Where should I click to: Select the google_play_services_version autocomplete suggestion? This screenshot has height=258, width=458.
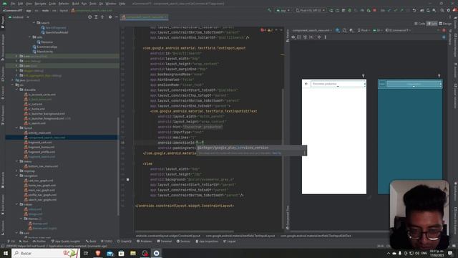[x=251, y=148]
